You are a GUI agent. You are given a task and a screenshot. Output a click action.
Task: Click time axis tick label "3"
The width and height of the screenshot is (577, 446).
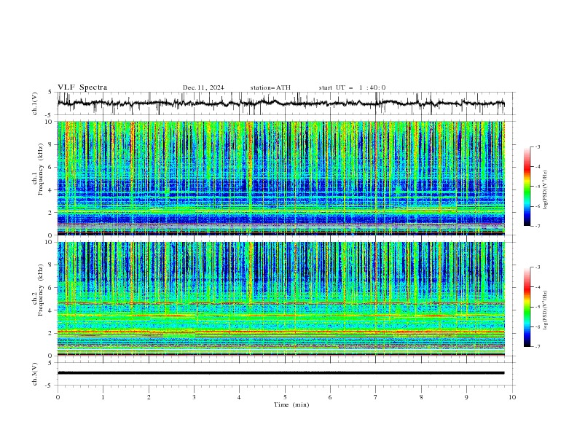tap(194, 397)
